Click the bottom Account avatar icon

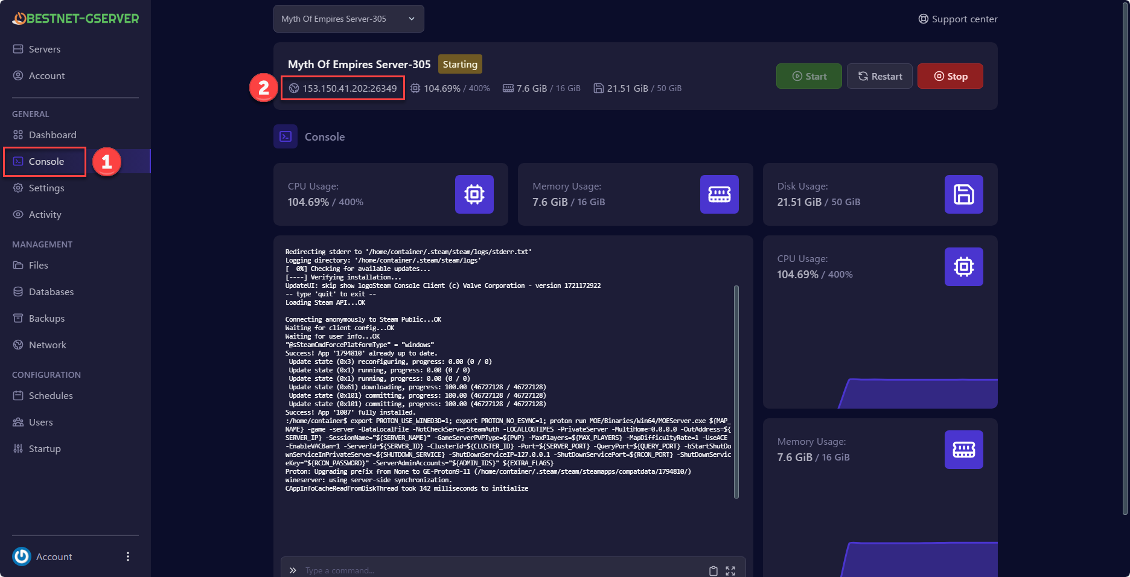(22, 556)
